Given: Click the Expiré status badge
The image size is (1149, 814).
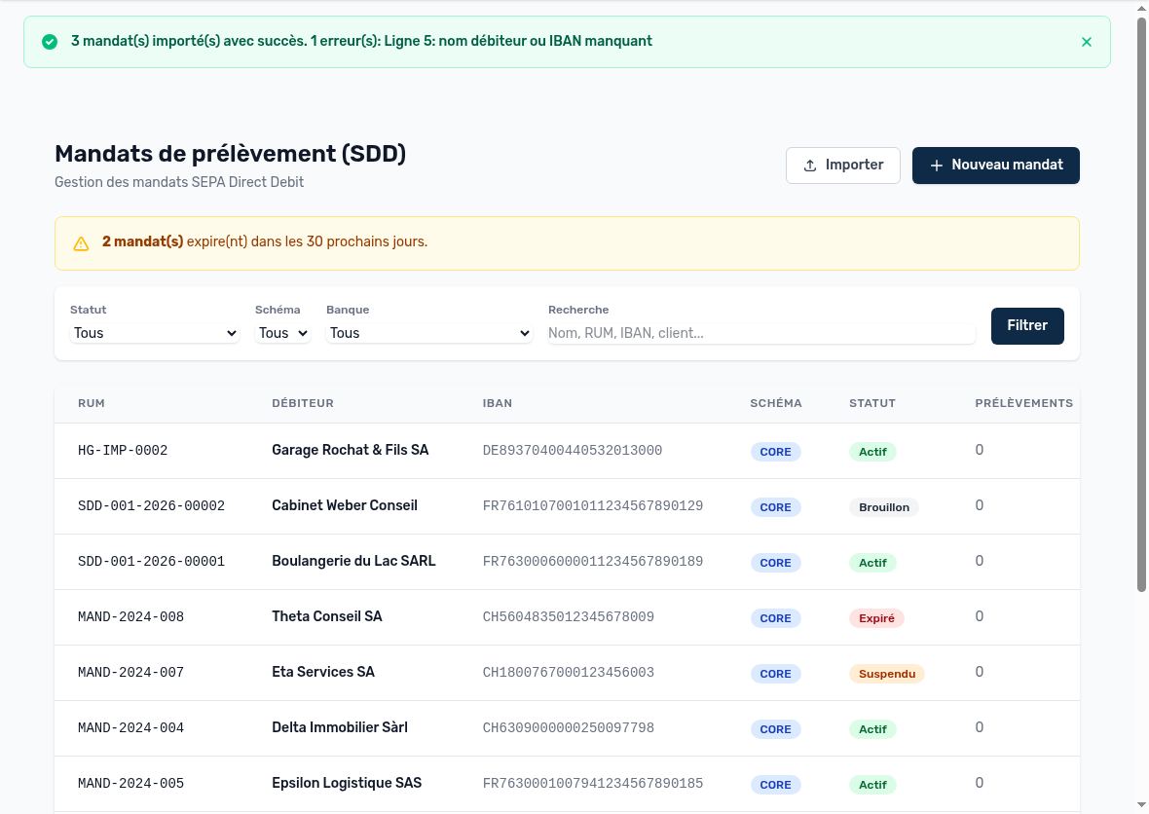Looking at the screenshot, I should point(876,618).
